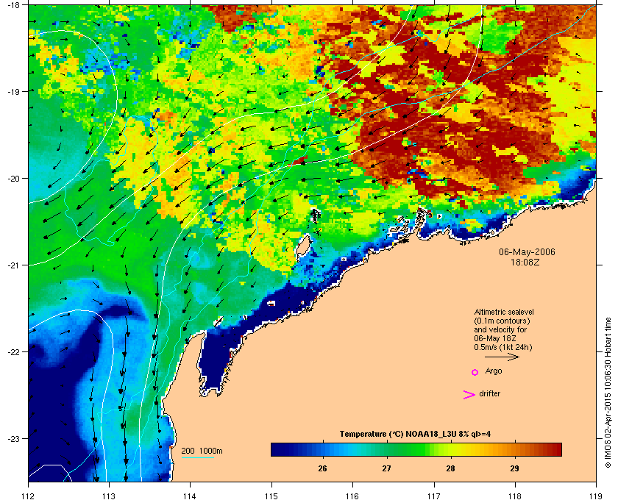618x500 pixels.
Task: Click longitude axis label 115
Action: click(x=271, y=496)
